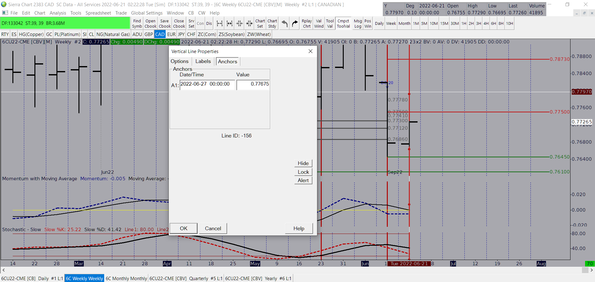Select the 10H timeframe button
The image size is (595, 282).
pyautogui.click(x=509, y=24)
